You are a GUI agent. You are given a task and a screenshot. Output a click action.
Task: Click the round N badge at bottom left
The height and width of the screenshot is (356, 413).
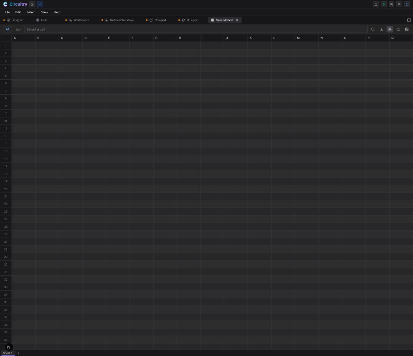[x=9, y=347]
